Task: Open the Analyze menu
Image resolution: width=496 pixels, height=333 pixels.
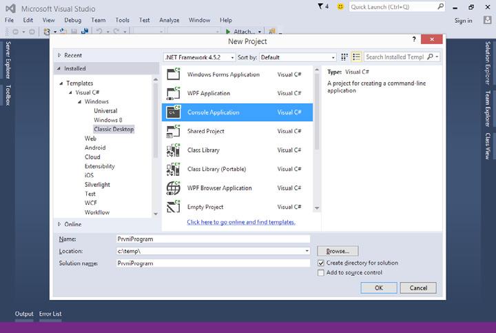Action: coord(169,20)
